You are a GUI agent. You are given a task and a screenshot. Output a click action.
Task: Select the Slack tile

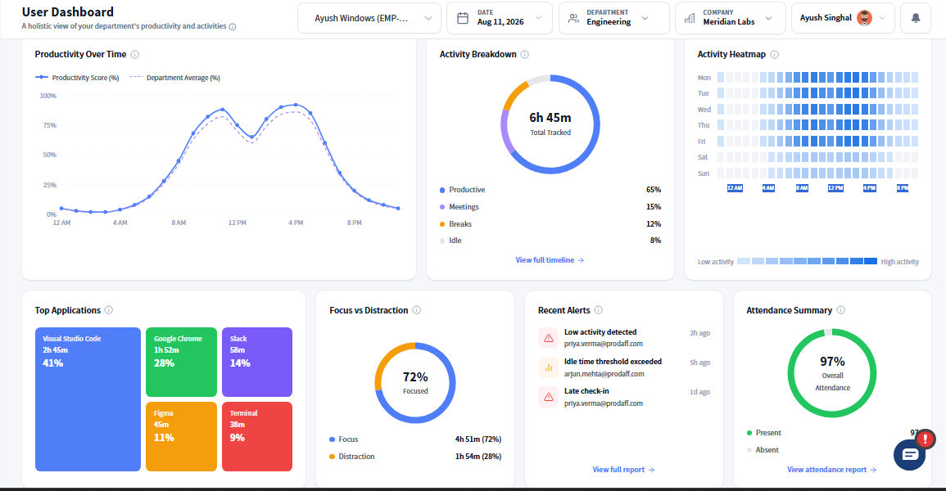pyautogui.click(x=257, y=362)
